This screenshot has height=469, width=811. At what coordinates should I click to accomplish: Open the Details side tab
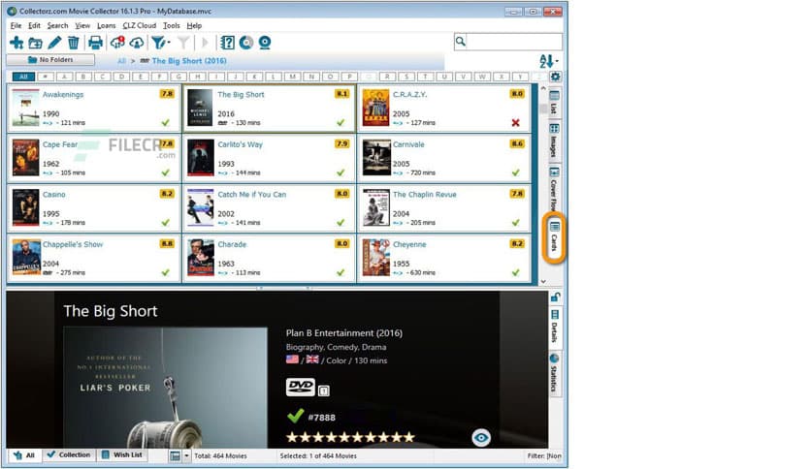[x=554, y=327]
